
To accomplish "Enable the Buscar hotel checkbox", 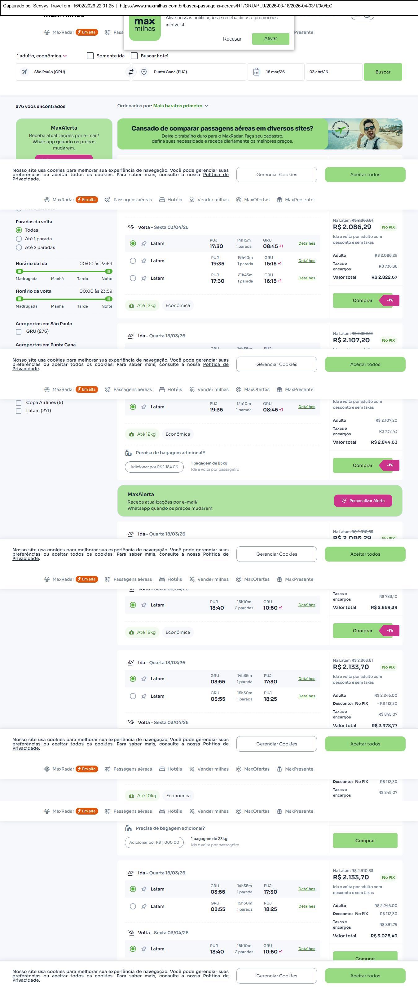I will click(134, 56).
